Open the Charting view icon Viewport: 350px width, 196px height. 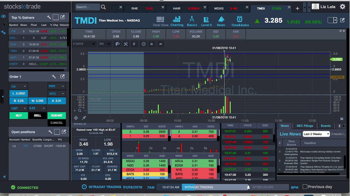[177, 22]
